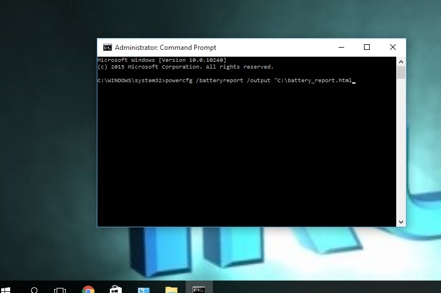Click the vertical scrollbar thumb in Command Prompt

click(401, 73)
